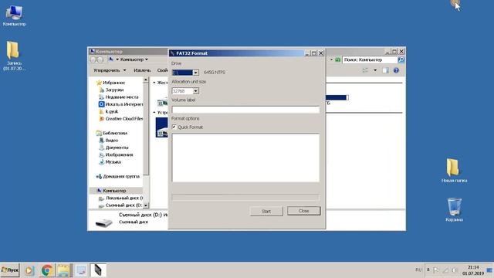
Task: Switch to the FAT32 Format taskbar button
Action: tap(98, 270)
